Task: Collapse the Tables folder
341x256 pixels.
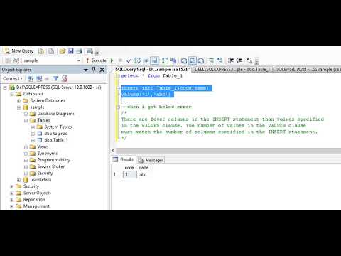Action: click(x=26, y=121)
